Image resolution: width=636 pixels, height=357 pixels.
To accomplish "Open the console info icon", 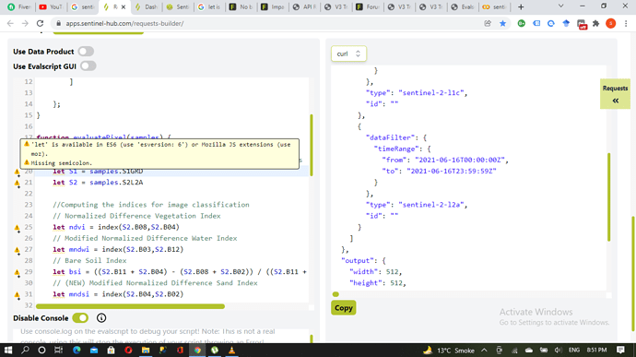I will [101, 318].
